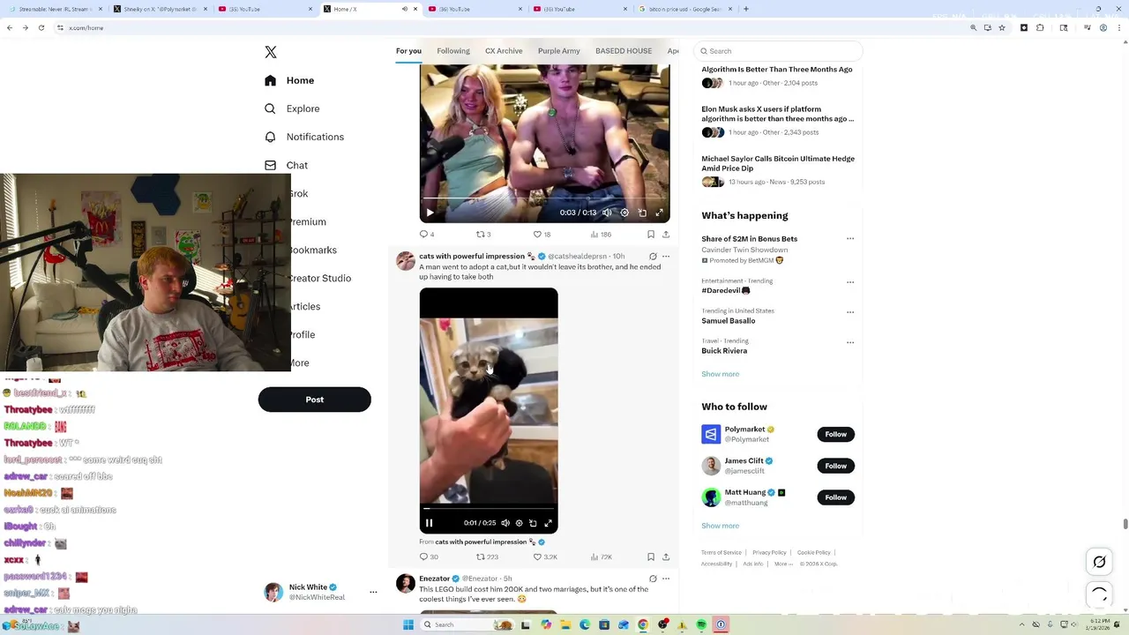Show more under Who to follow
Screen dimensions: 1129x635
point(721,526)
